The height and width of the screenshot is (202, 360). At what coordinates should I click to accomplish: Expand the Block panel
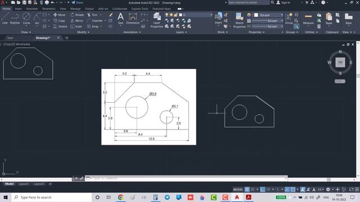223,33
